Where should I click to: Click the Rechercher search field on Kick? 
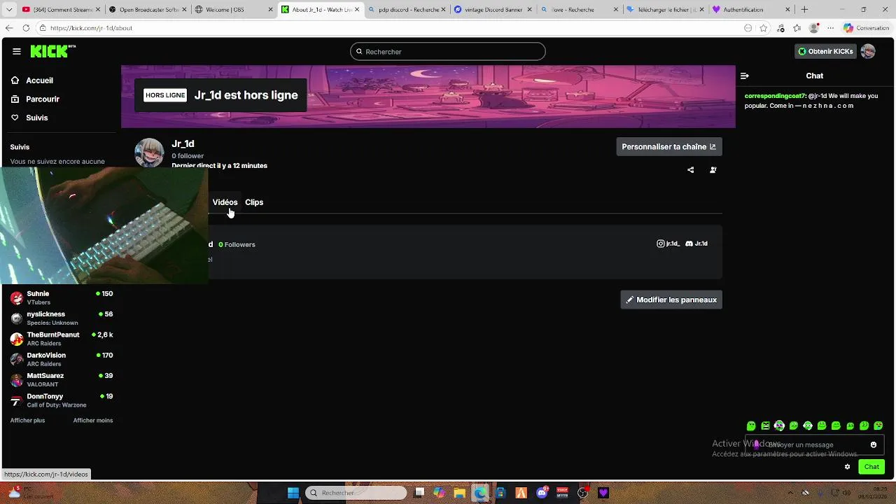click(448, 52)
